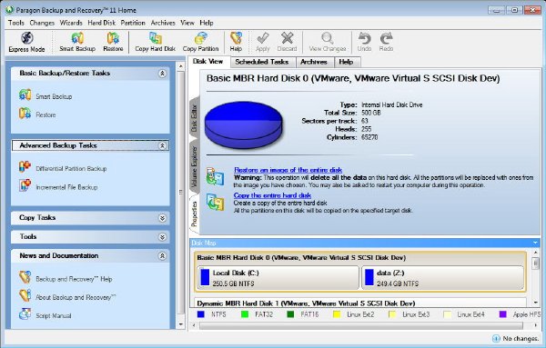Select Restore in Basic Backup/Restore Tasks panel
Image resolution: width=546 pixels, height=348 pixels.
coord(37,114)
